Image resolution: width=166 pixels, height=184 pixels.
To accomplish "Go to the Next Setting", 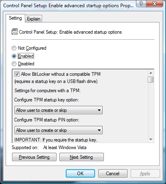I will [x=81, y=157].
